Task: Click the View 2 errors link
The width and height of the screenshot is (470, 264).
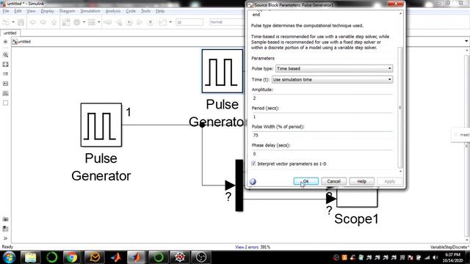Action: click(247, 247)
